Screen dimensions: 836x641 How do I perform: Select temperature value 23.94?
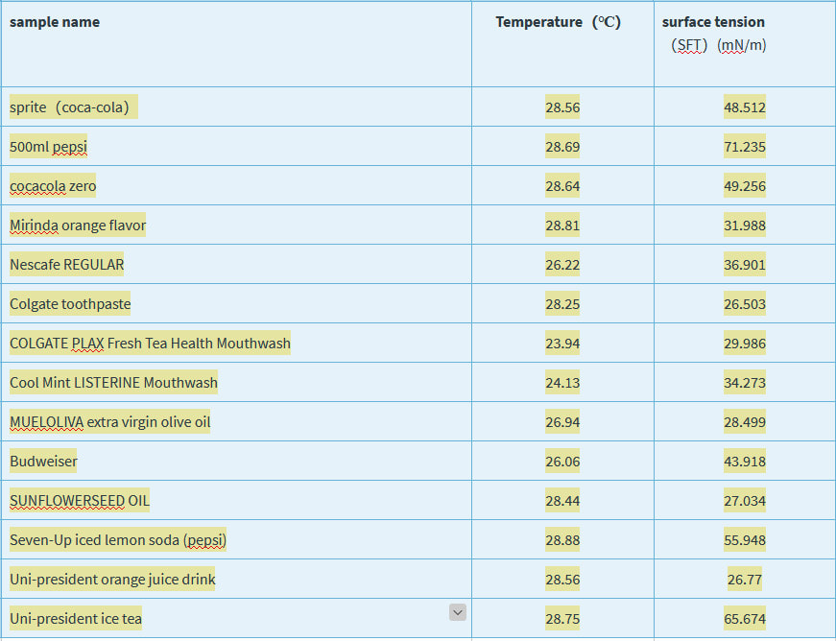click(x=561, y=343)
